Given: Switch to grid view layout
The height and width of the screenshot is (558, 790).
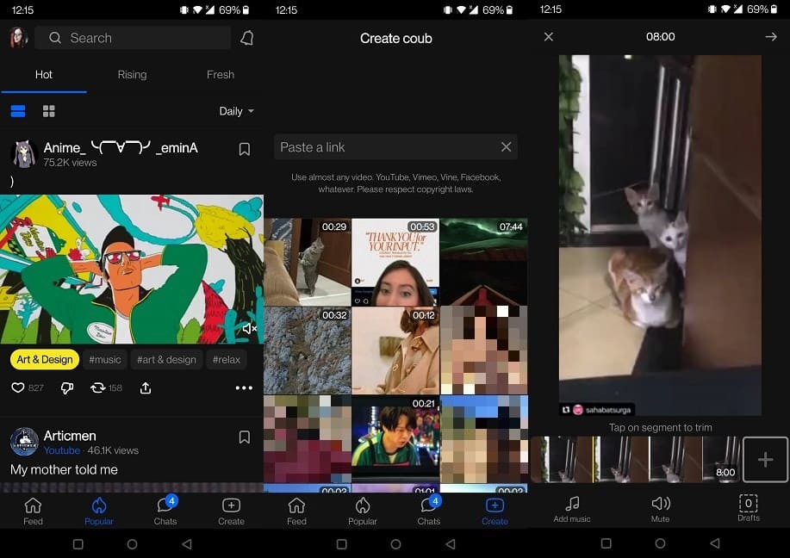Looking at the screenshot, I should tap(49, 110).
